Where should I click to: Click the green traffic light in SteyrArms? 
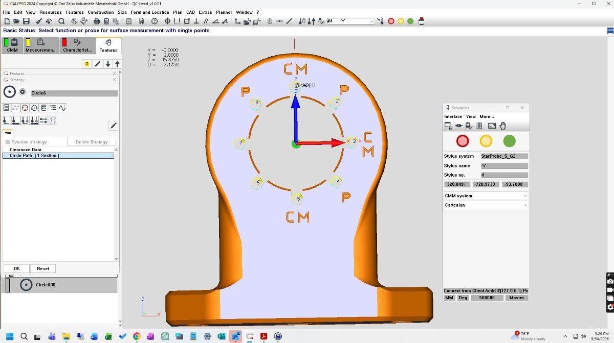[509, 141]
